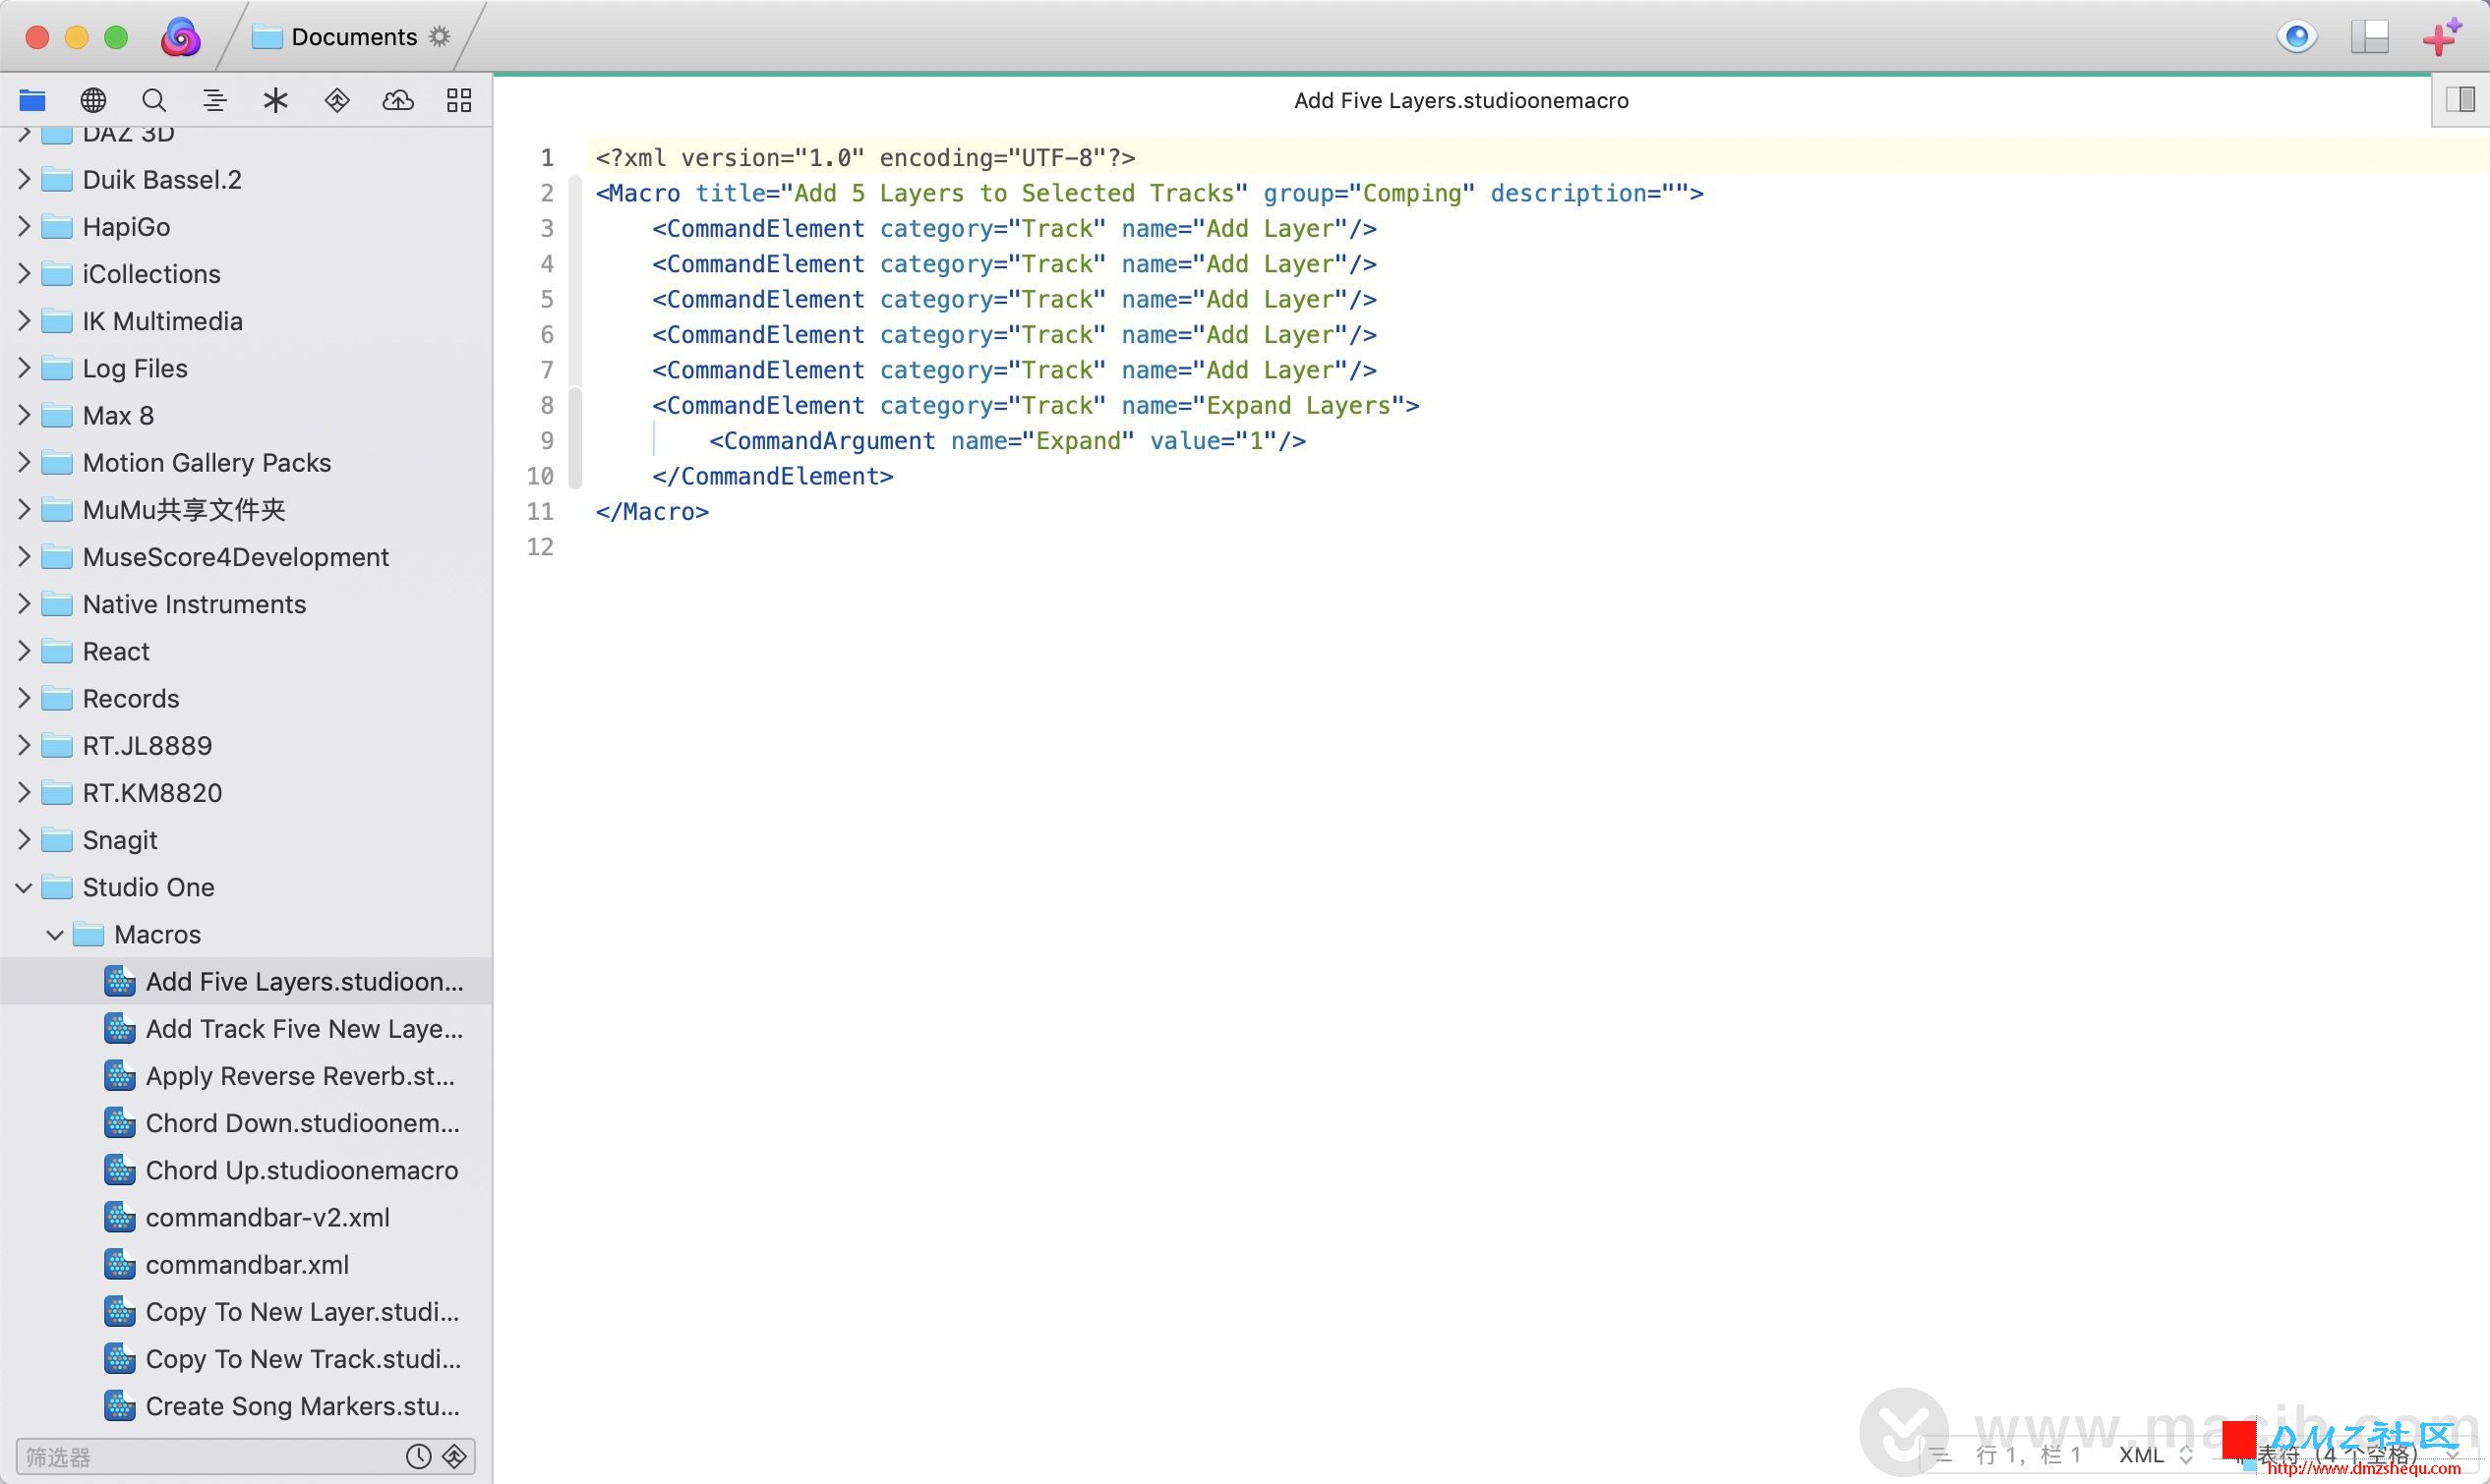Image resolution: width=2490 pixels, height=1484 pixels.
Task: Open Chord Down.studioonemacro file
Action: (246, 1122)
